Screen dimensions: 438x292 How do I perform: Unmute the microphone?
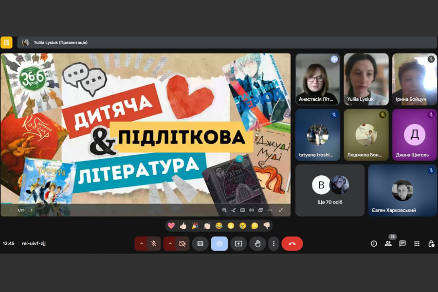pyautogui.click(x=154, y=244)
